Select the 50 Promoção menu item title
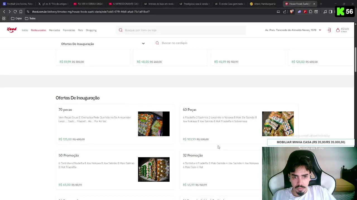 coord(69,155)
